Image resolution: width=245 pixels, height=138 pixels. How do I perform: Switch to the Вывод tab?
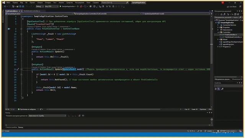[x=20, y=127]
